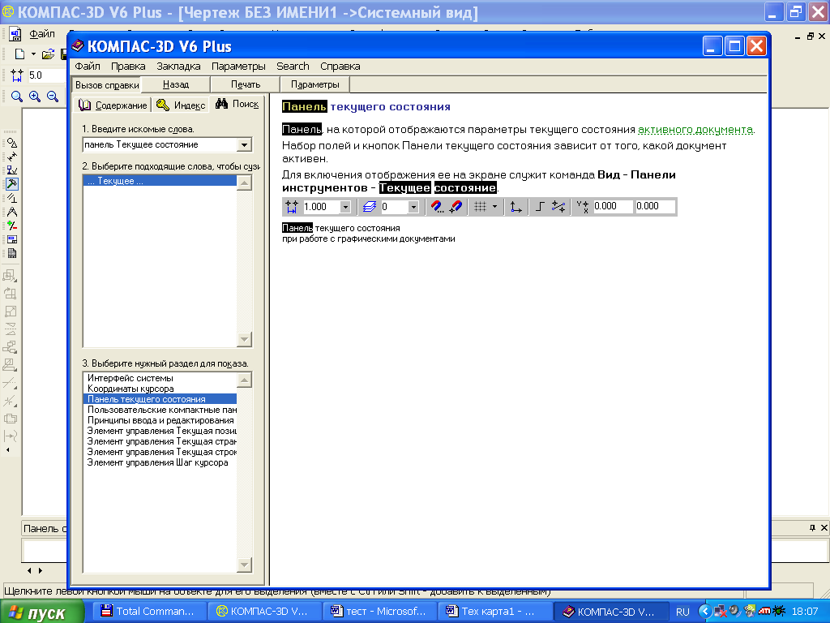Switch to the Индекс tab

[181, 105]
